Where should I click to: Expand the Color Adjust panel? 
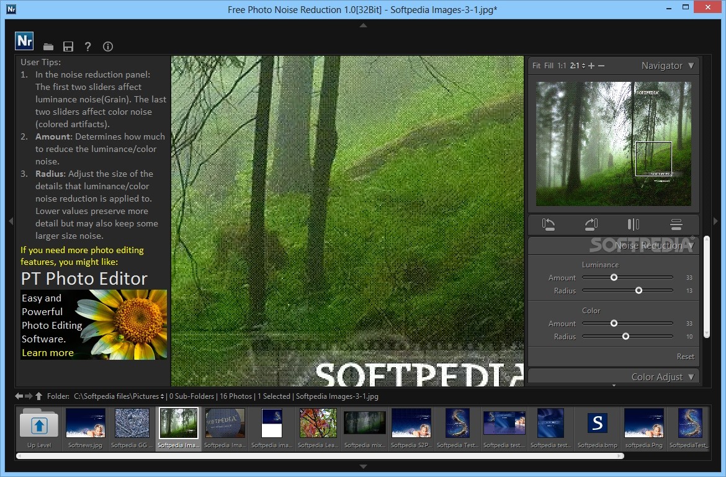691,377
